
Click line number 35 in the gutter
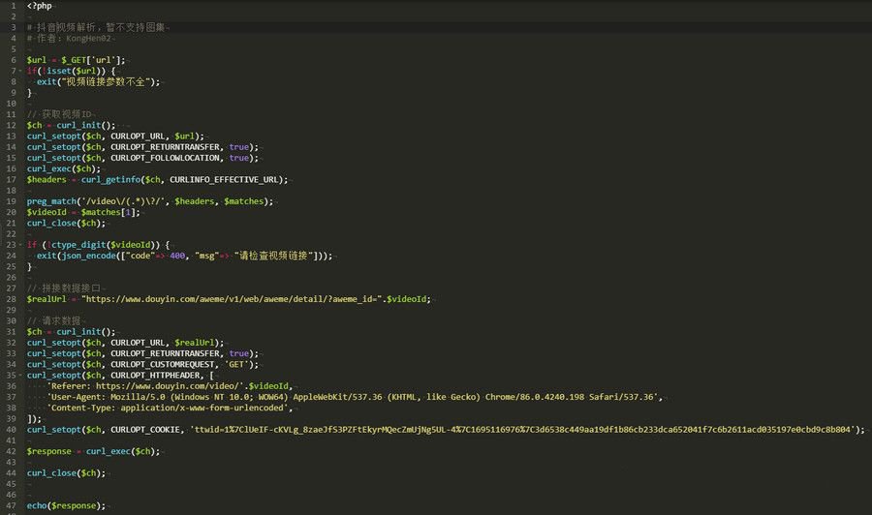[9, 375]
